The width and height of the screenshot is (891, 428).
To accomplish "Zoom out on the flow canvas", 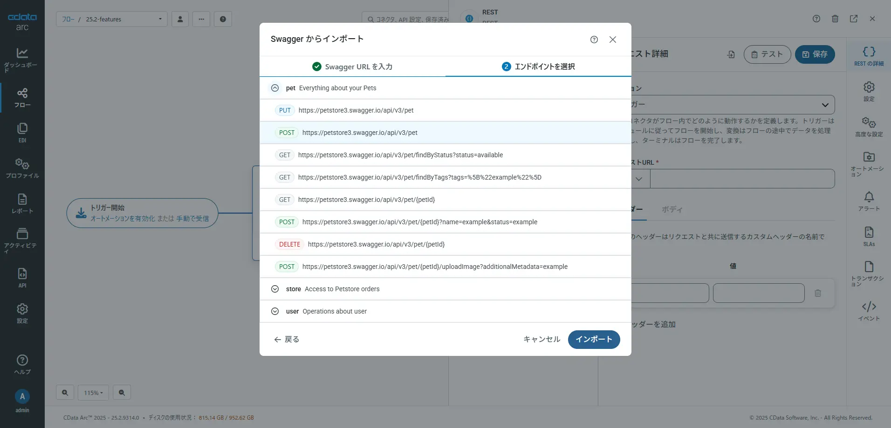I will pos(122,393).
